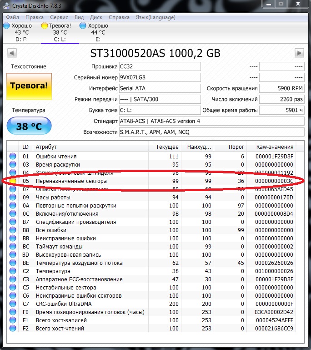Click the Атрибут column header
This screenshot has width=311, height=350.
(x=90, y=147)
